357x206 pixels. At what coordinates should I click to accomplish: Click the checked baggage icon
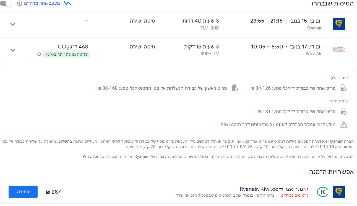click(x=235, y=88)
